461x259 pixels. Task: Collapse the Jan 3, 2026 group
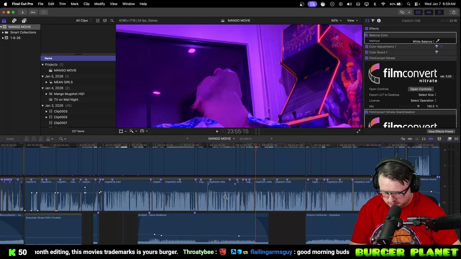pyautogui.click(x=42, y=106)
